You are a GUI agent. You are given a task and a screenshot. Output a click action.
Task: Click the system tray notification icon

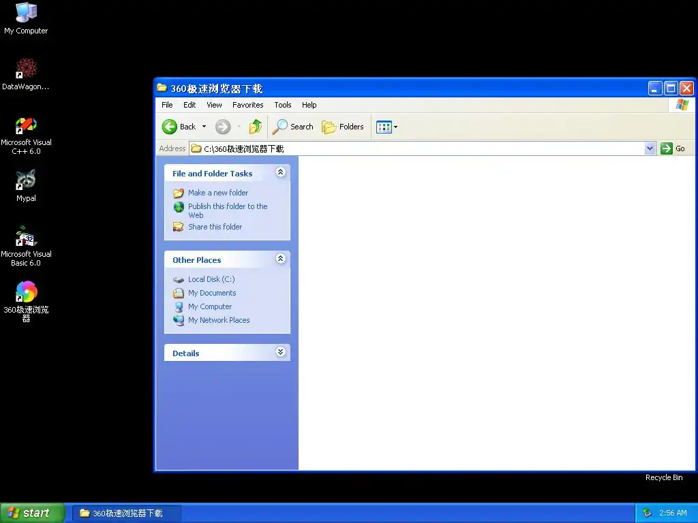pyautogui.click(x=647, y=513)
